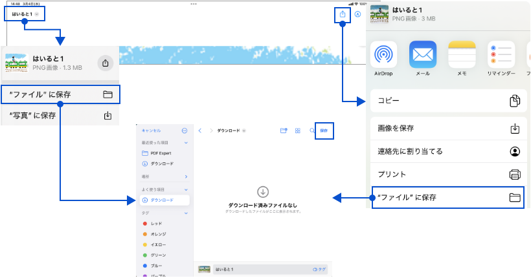Switch to grid view icon in file picker
531x278 pixels.
click(x=298, y=131)
